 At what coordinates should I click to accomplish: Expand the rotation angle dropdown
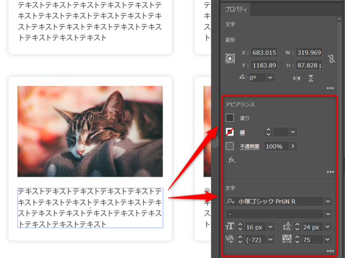tap(271, 78)
